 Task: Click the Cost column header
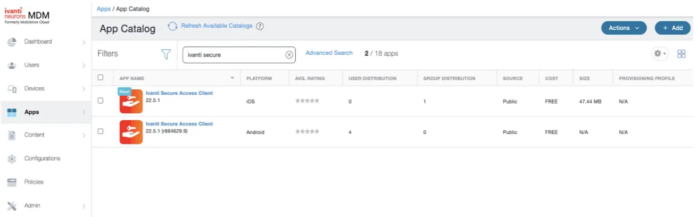point(551,78)
